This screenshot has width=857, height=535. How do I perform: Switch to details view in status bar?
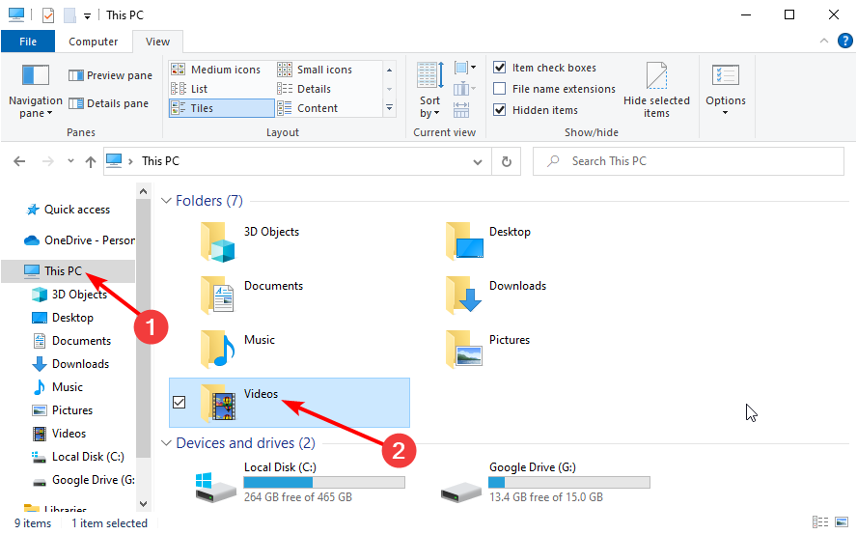[x=819, y=522]
